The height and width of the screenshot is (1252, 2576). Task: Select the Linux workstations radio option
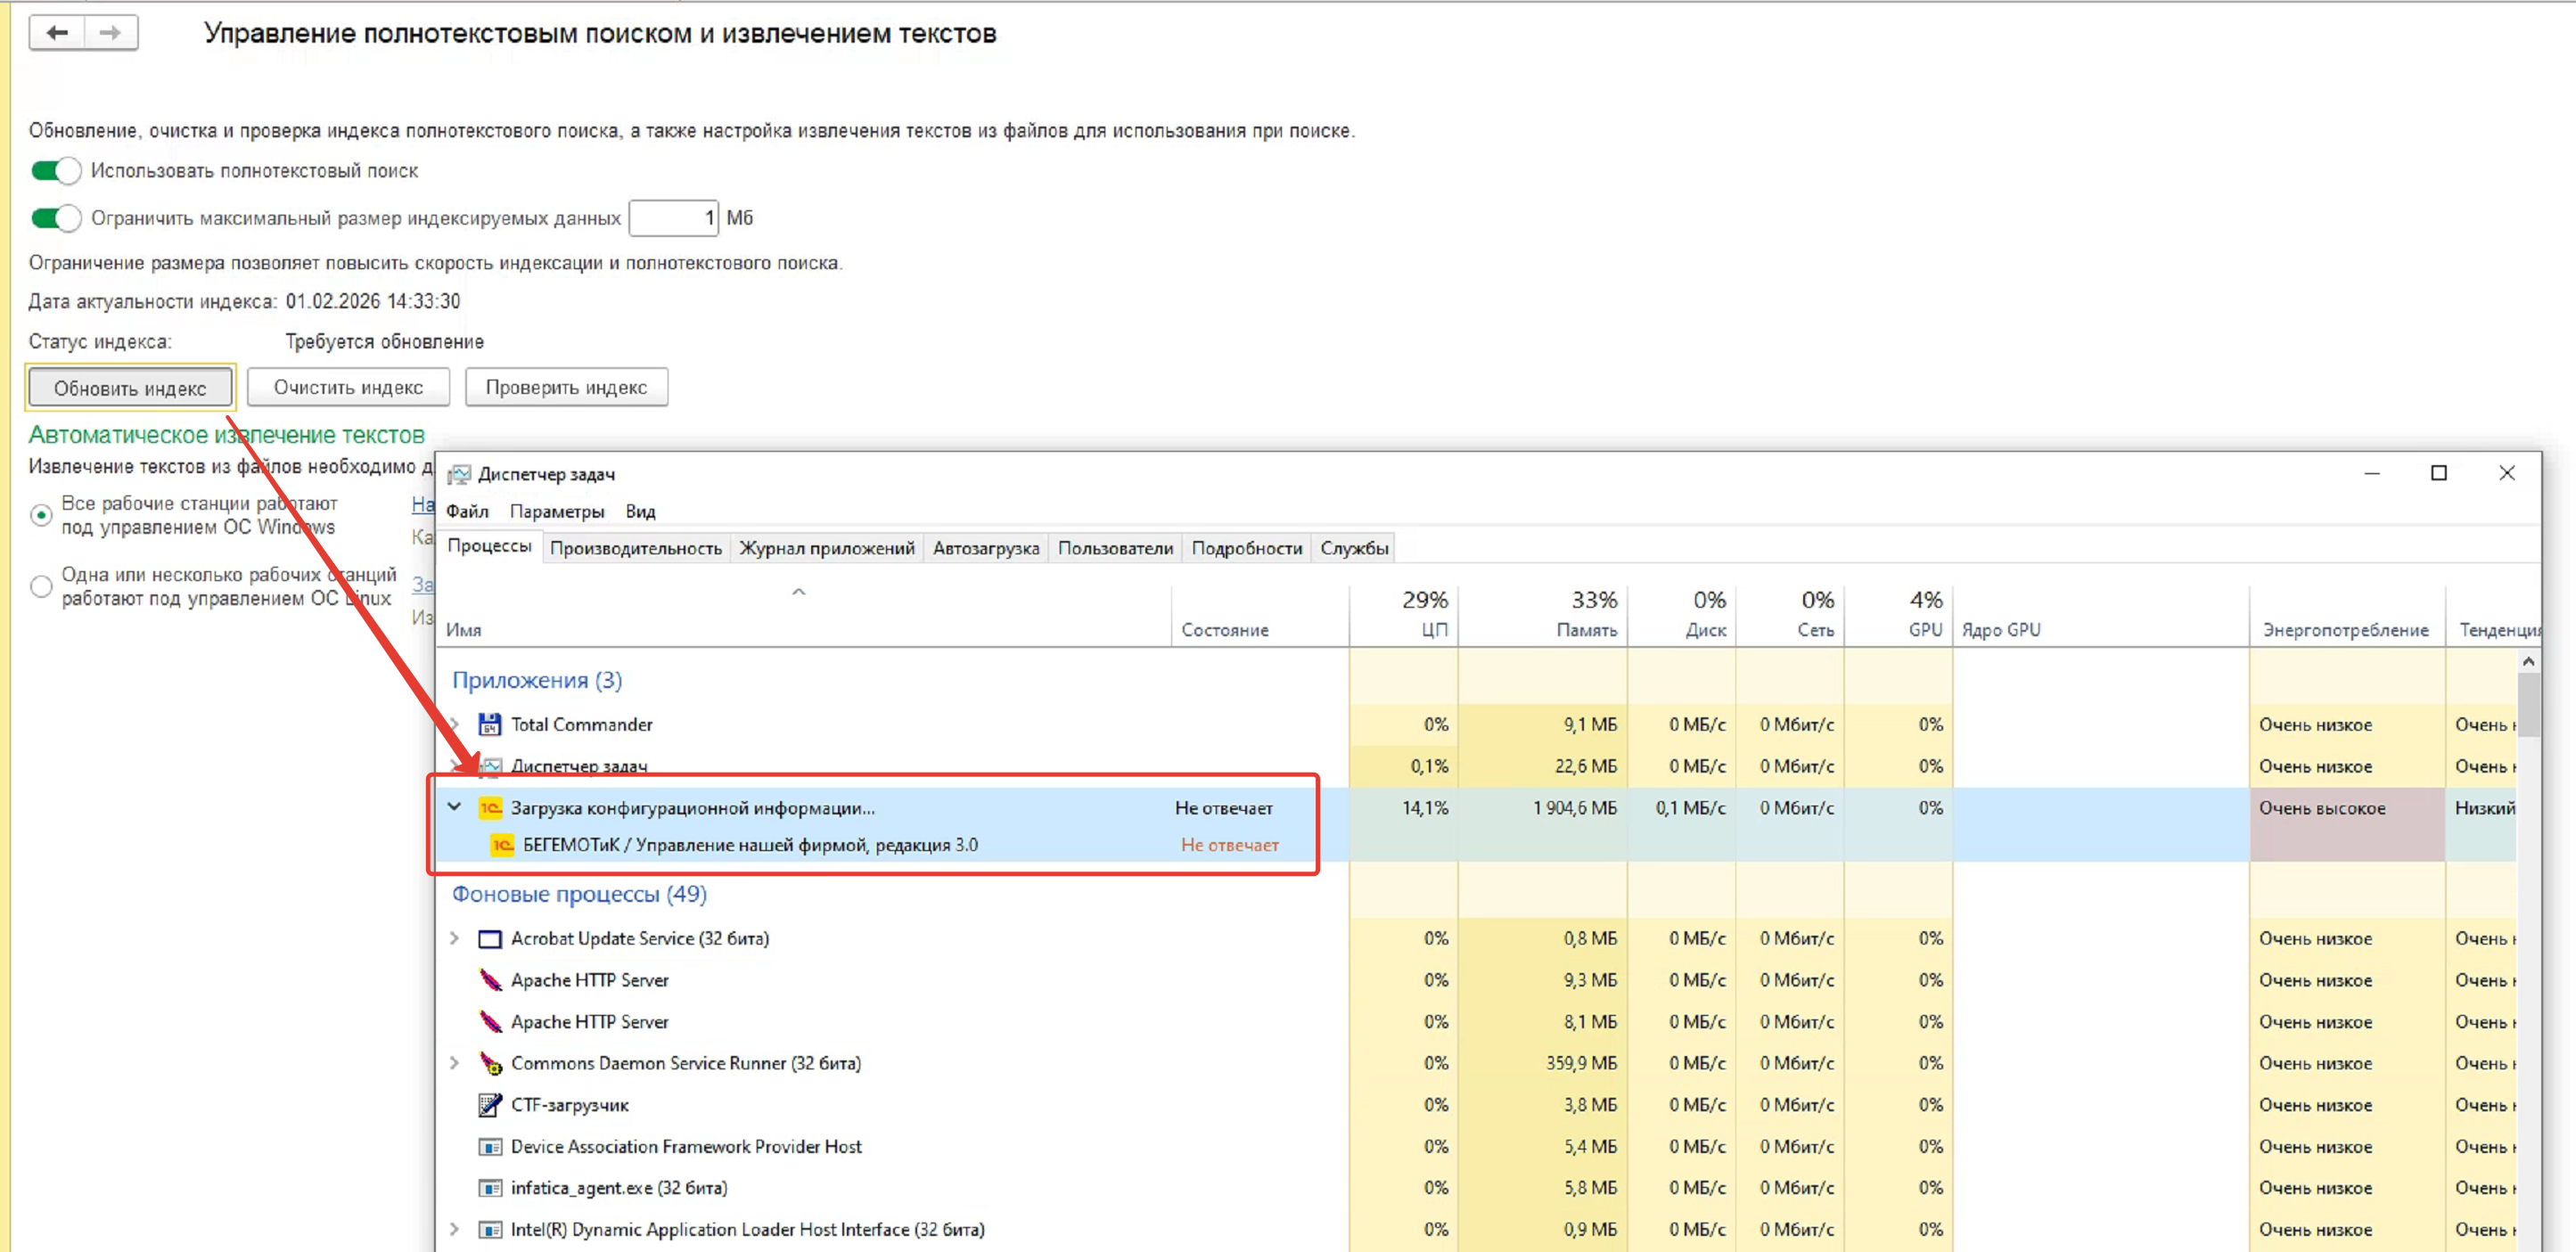coord(41,586)
